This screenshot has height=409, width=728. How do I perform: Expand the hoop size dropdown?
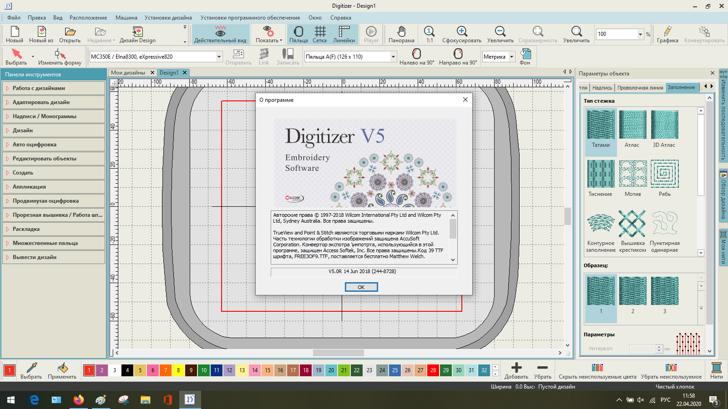pos(393,57)
